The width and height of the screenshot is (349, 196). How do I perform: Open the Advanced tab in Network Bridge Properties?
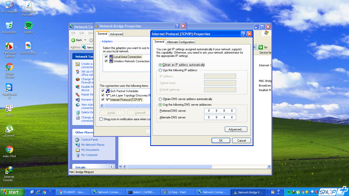pos(117,34)
